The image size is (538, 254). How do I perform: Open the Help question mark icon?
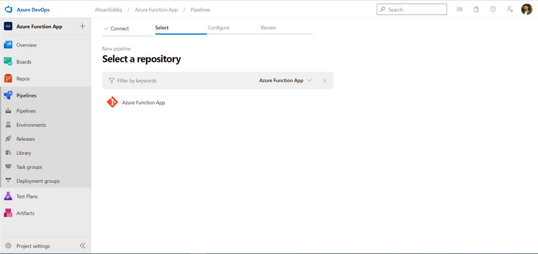pos(493,9)
